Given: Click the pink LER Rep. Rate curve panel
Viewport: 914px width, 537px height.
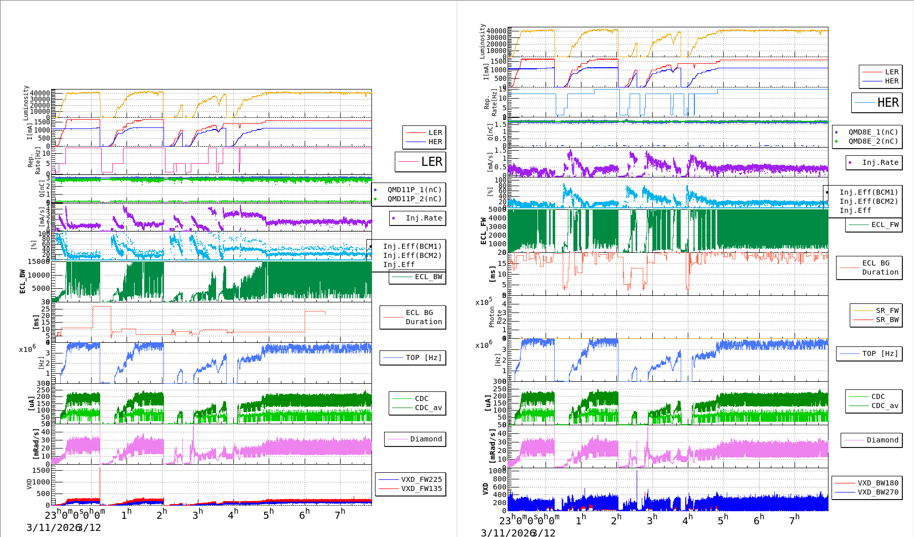Looking at the screenshot, I should [x=213, y=160].
